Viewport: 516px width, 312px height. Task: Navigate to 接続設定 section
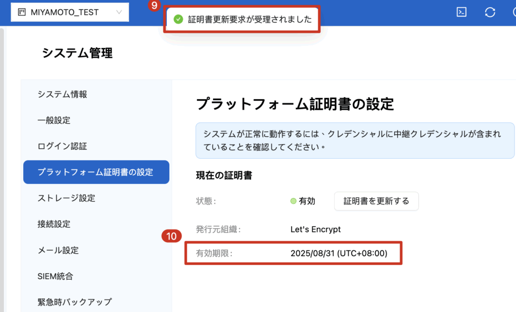[x=54, y=224]
